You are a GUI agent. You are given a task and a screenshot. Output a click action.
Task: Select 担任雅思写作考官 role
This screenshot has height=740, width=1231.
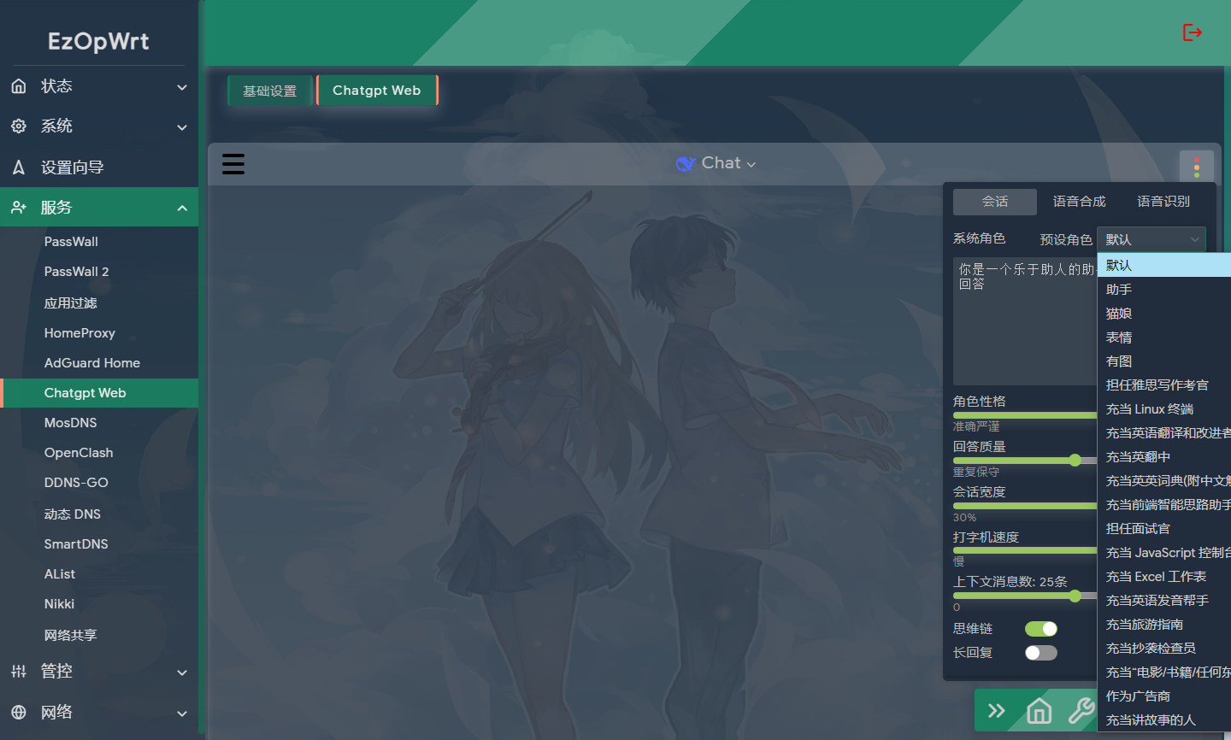[x=1164, y=385]
